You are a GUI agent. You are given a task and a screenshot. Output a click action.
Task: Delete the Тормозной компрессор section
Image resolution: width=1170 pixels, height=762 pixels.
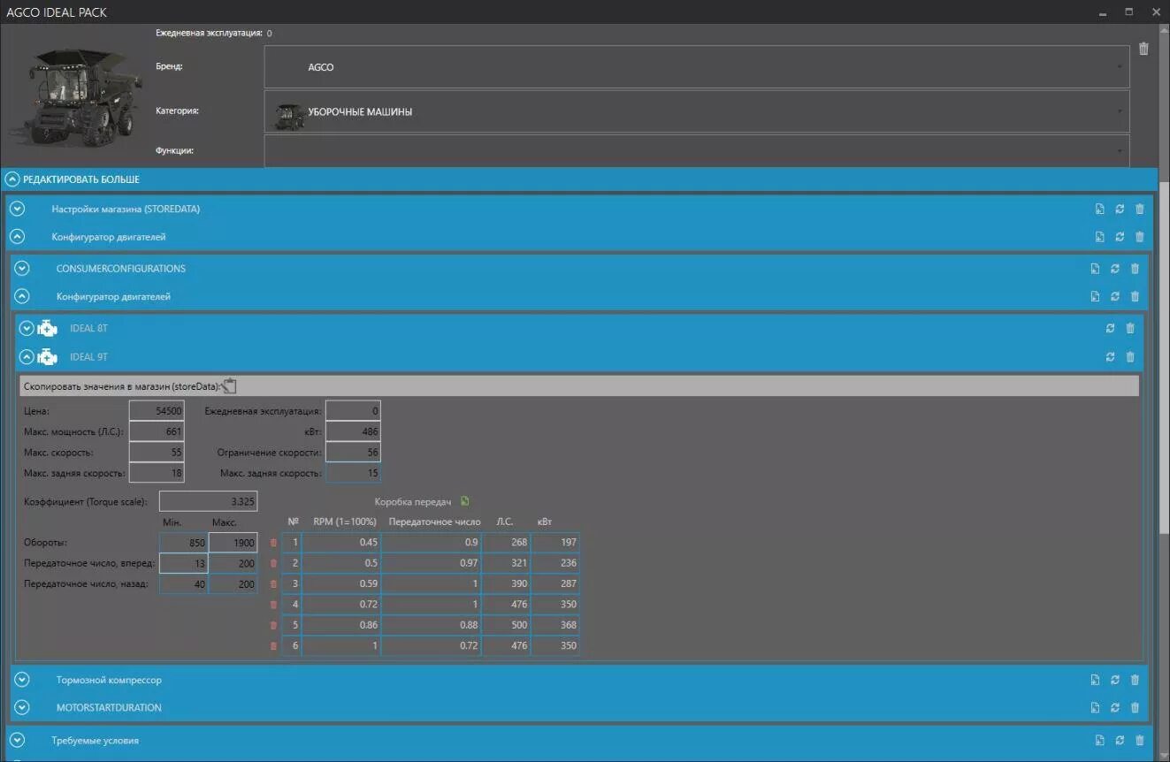tap(1135, 680)
